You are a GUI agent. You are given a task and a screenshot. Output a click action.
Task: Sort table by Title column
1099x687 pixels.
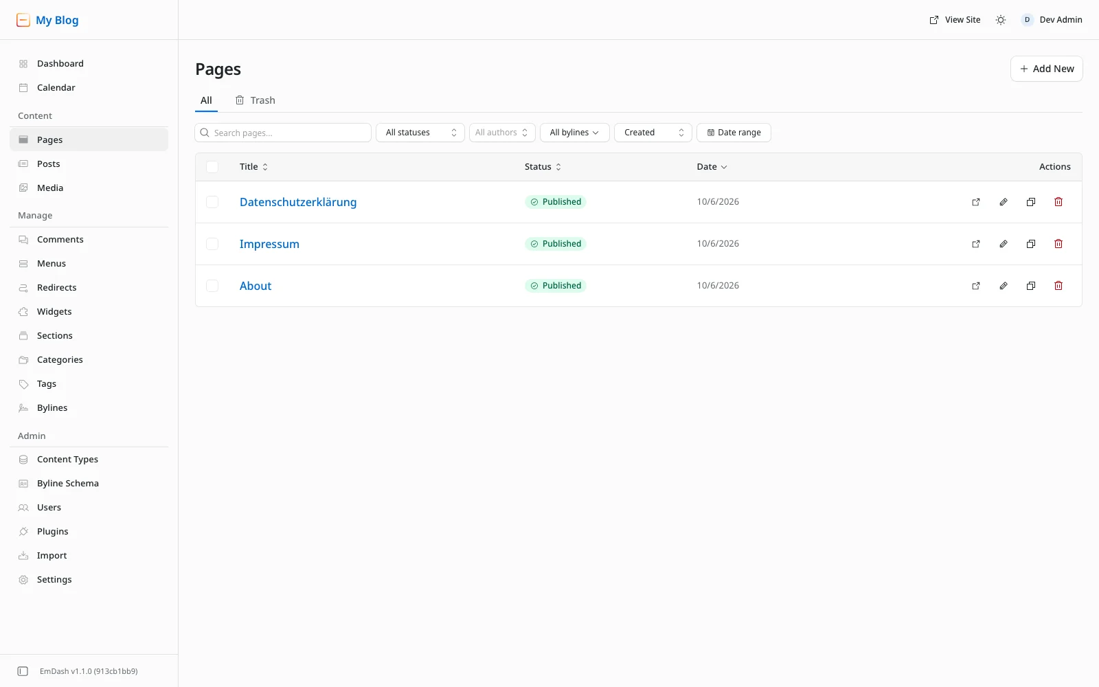pos(253,167)
